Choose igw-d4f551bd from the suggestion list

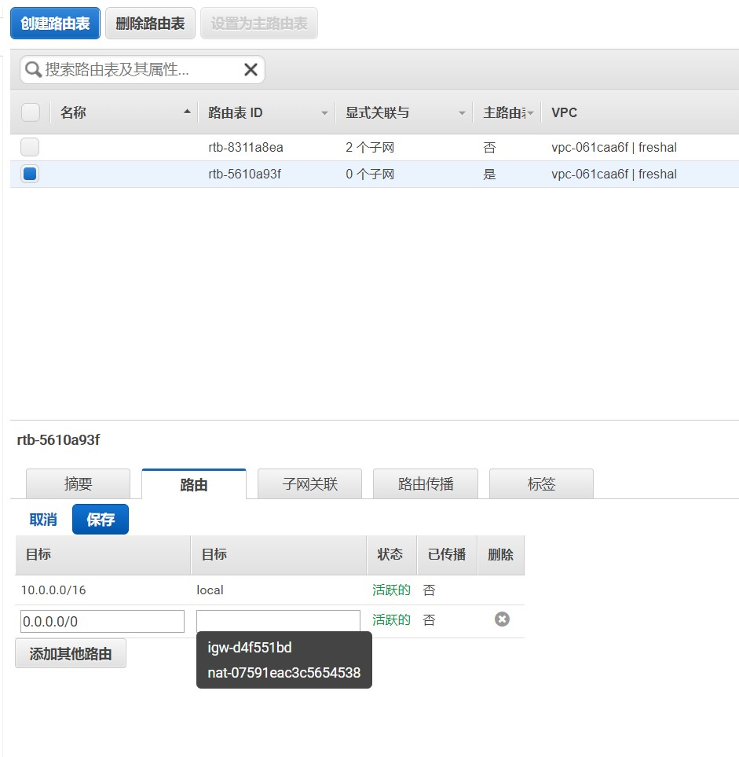coord(250,648)
